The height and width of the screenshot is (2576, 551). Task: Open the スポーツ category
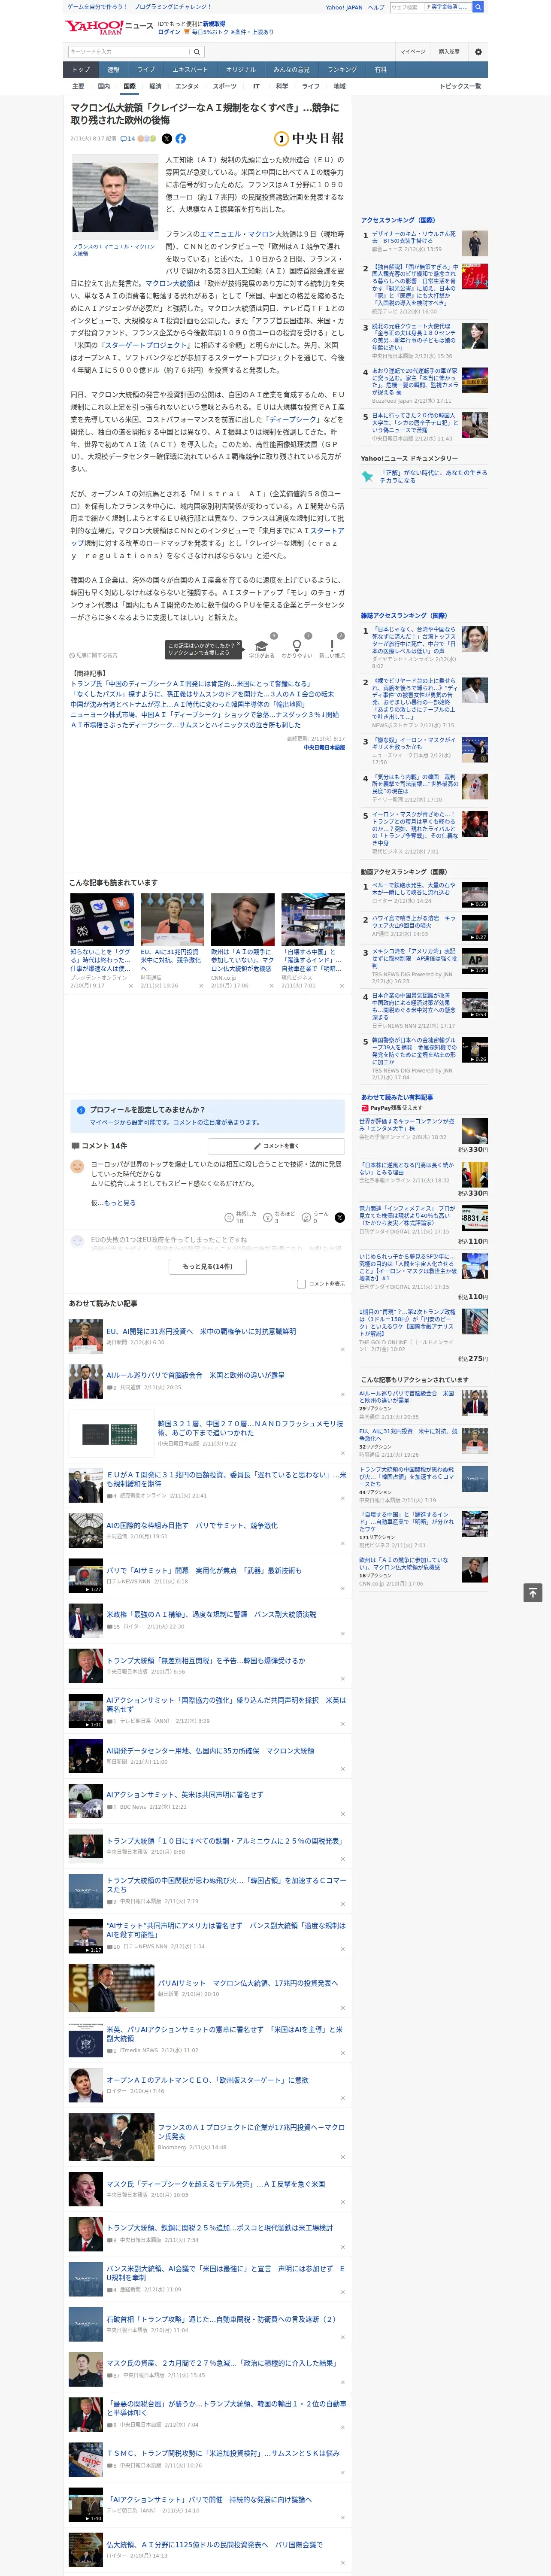(x=225, y=86)
